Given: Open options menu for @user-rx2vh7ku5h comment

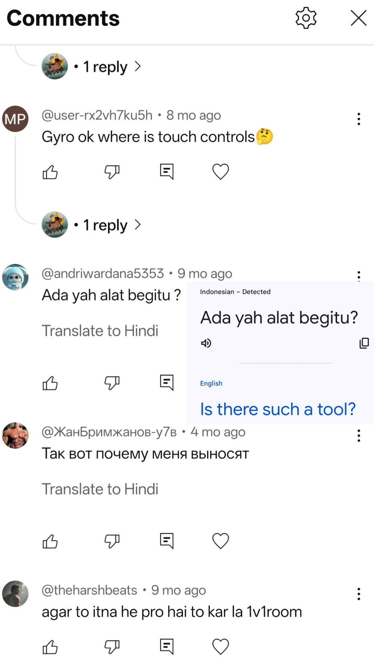Looking at the screenshot, I should [x=359, y=119].
